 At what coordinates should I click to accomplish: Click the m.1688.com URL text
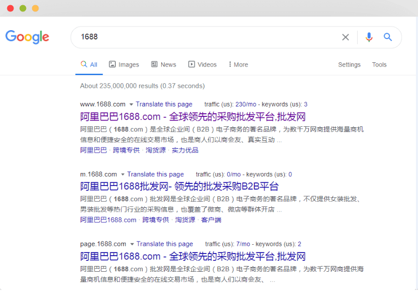click(x=98, y=174)
